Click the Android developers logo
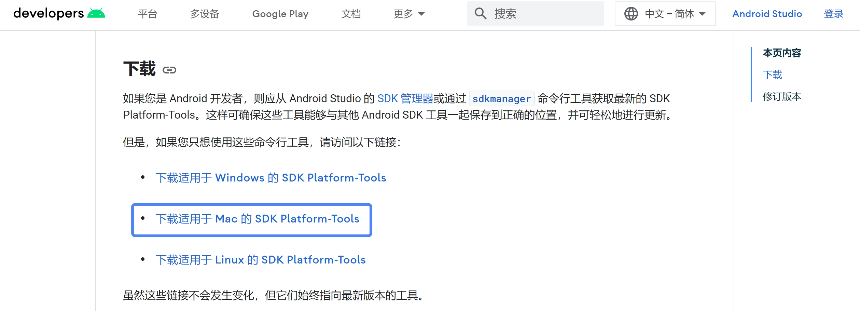Image resolution: width=860 pixels, height=311 pixels. [x=59, y=14]
